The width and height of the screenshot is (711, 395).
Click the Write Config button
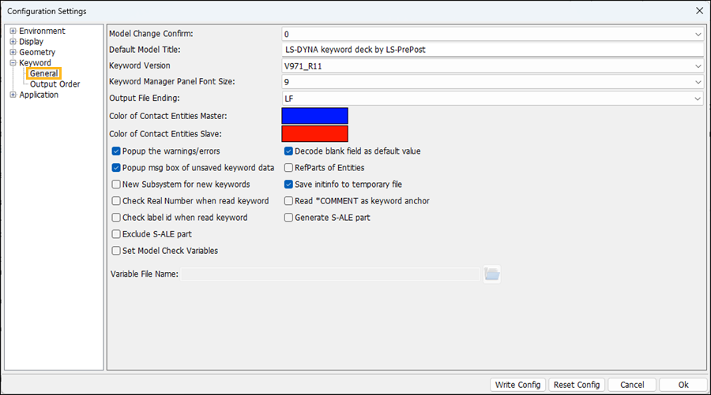click(517, 385)
